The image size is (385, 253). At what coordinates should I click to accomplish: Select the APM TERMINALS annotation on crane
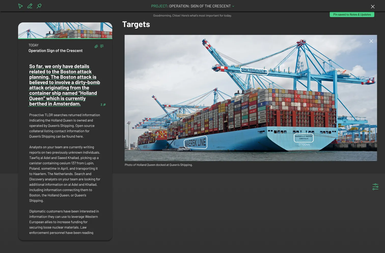click(x=254, y=71)
